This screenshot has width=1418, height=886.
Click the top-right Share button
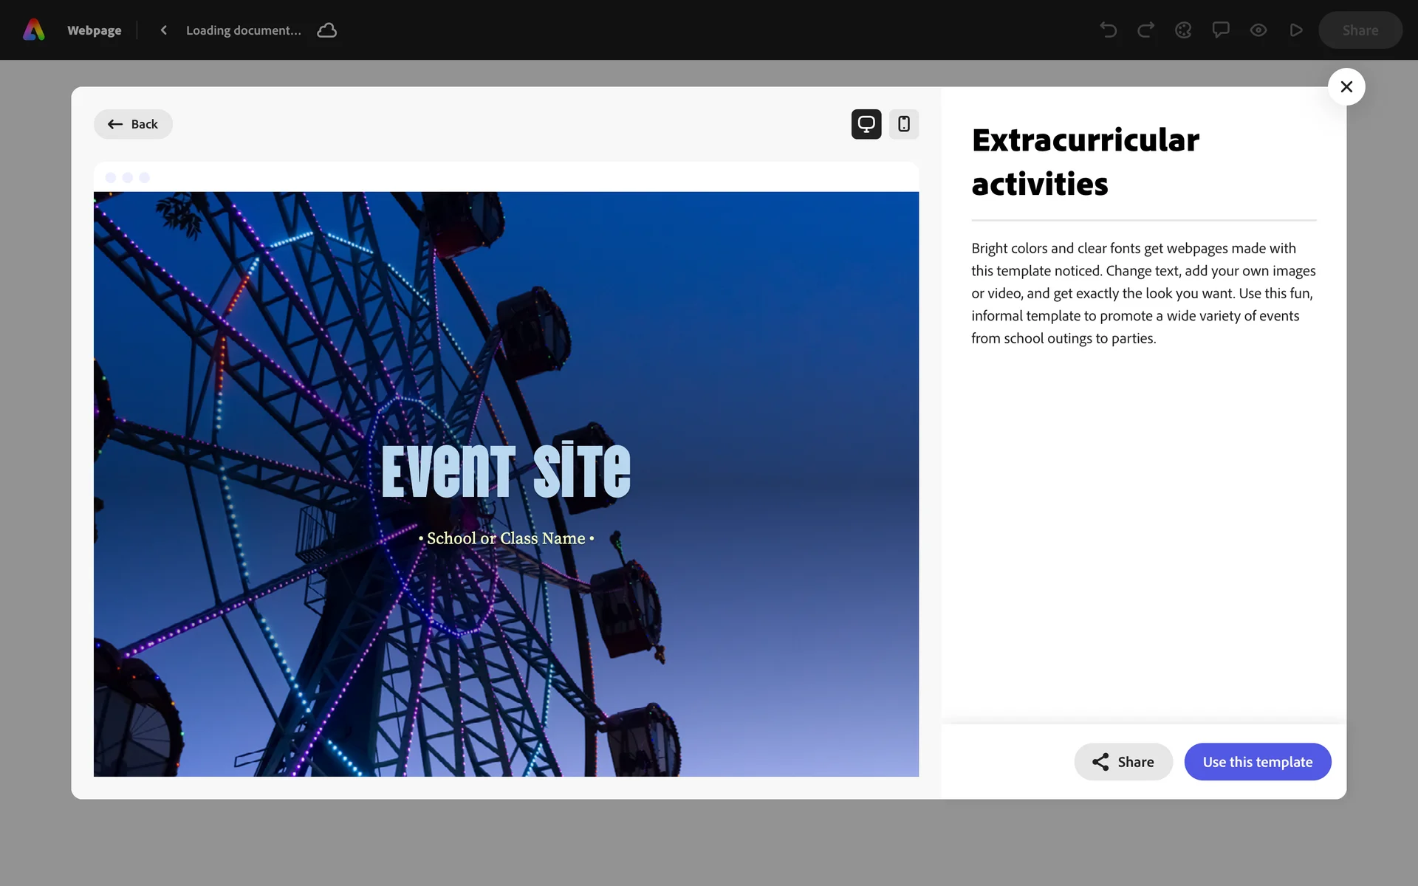click(x=1360, y=30)
